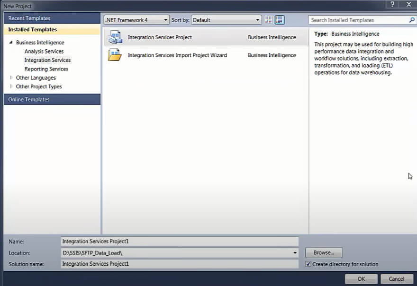Select the Integration Services Import Project Wizard icon
This screenshot has height=286, width=417.
click(115, 55)
